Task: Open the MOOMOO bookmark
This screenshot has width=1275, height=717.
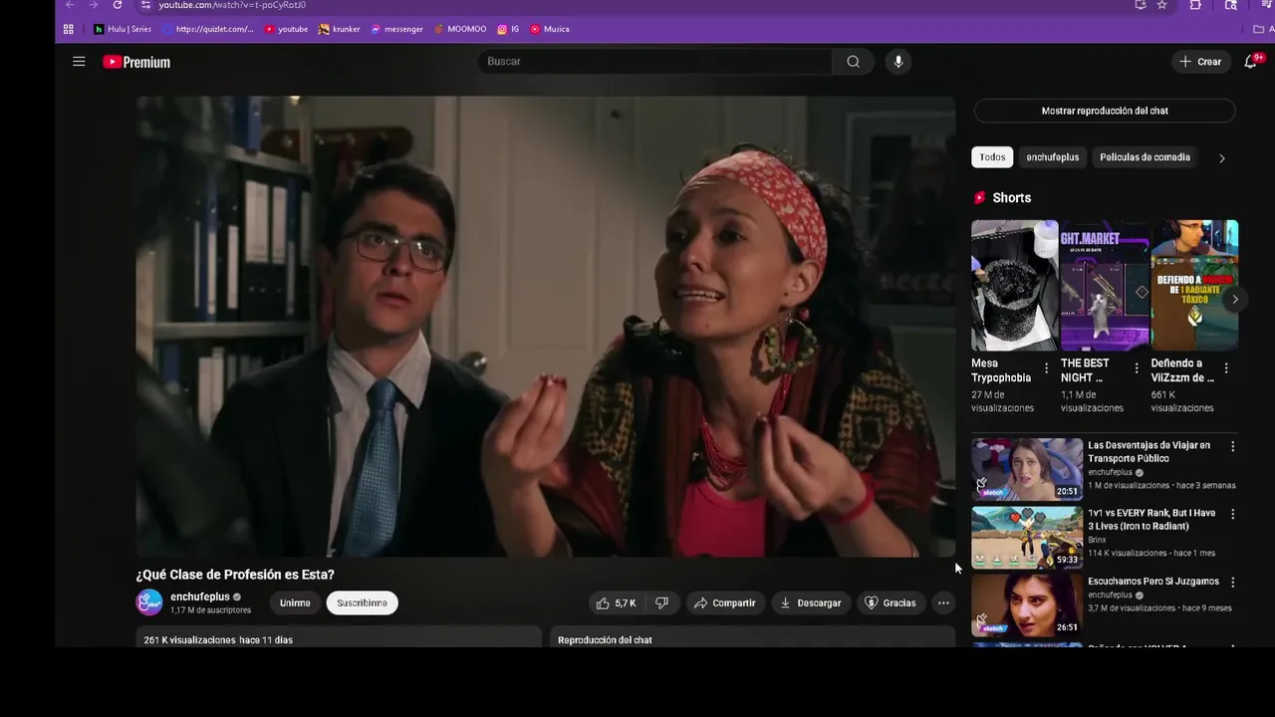Action: pos(460,29)
